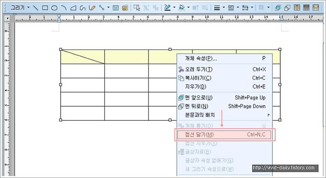Open line color dropdown arrow
This screenshot has height=178, width=326.
point(174,8)
